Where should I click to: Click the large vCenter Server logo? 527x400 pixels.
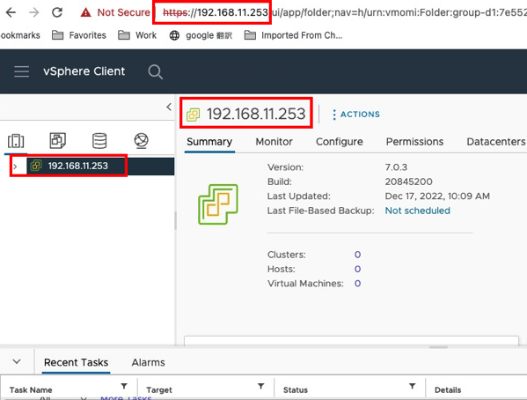pos(218,204)
